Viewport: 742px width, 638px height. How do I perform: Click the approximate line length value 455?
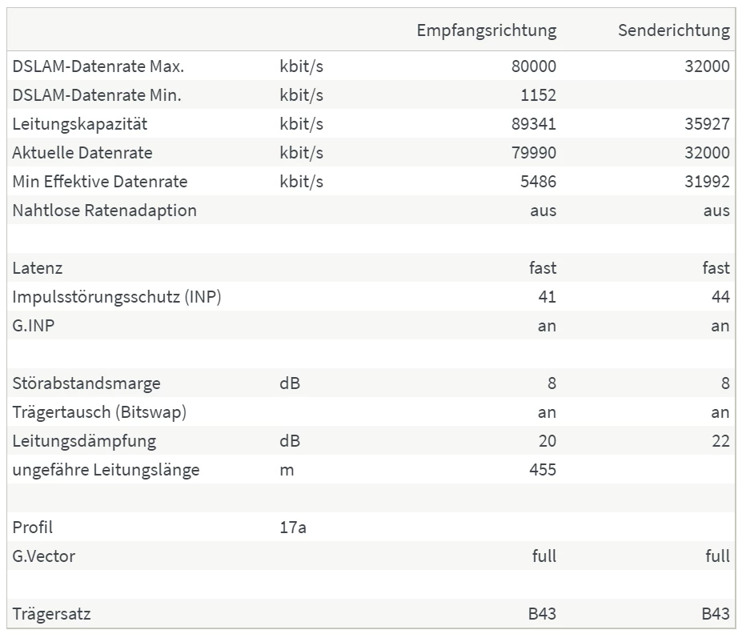[542, 470]
